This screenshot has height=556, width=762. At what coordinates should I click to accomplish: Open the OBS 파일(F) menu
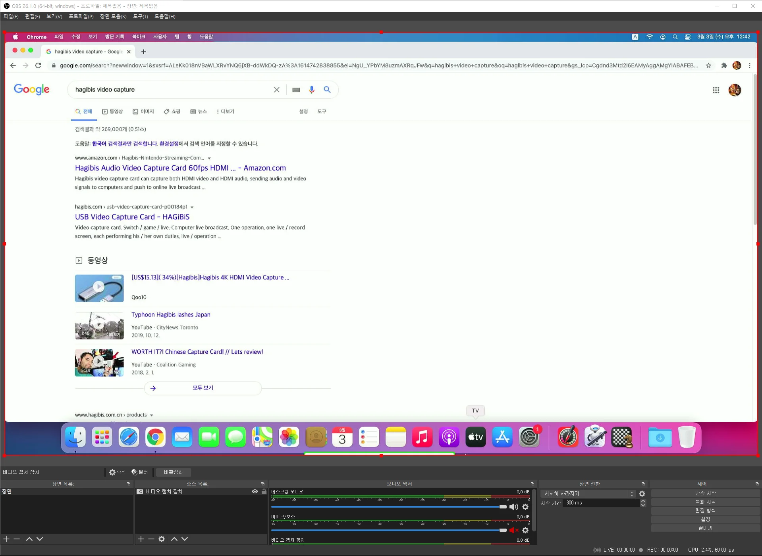[x=11, y=17]
